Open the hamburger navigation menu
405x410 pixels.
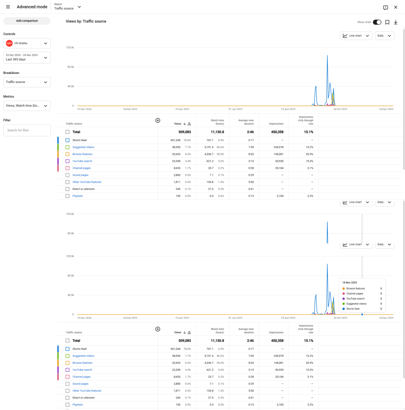point(8,7)
